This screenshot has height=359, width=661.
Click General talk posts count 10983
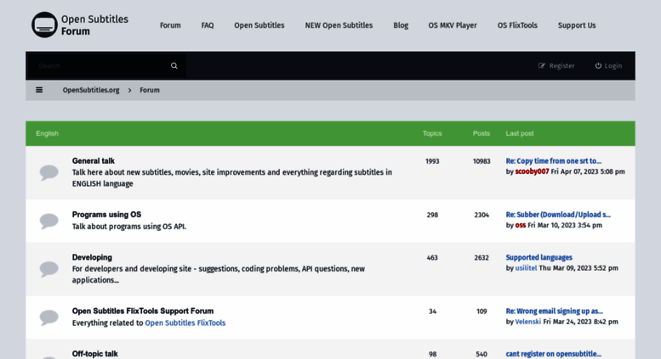(x=482, y=161)
